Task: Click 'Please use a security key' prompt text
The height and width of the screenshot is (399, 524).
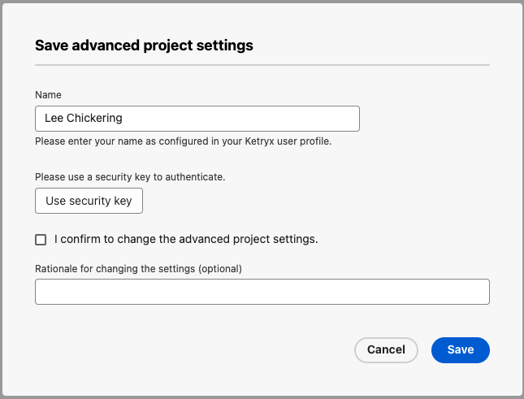Action: (130, 177)
